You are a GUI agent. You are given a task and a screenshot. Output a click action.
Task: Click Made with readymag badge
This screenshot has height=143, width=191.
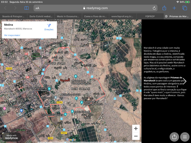point(12,137)
